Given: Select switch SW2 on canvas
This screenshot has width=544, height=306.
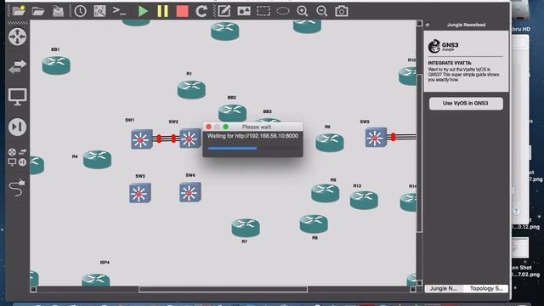Looking at the screenshot, I should point(190,139).
